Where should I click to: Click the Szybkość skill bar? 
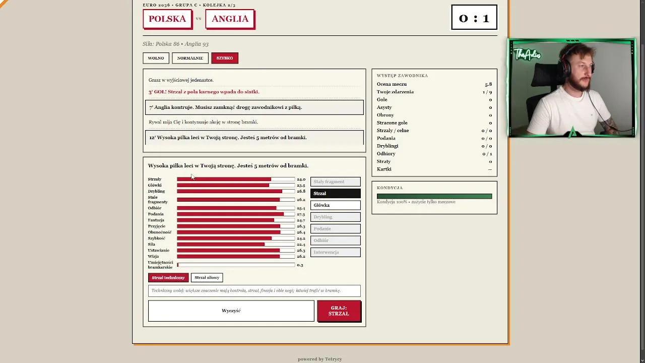(x=236, y=238)
